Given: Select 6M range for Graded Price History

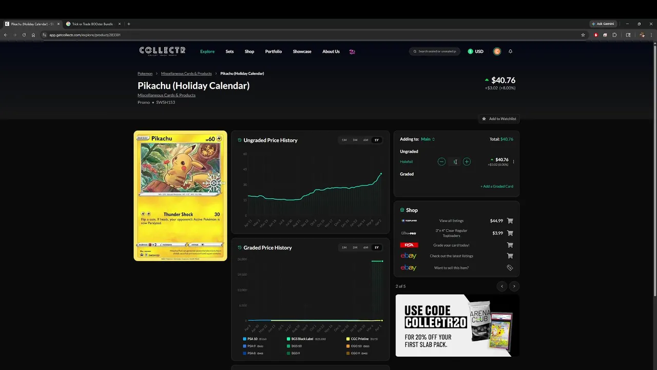Looking at the screenshot, I should 365,247.
